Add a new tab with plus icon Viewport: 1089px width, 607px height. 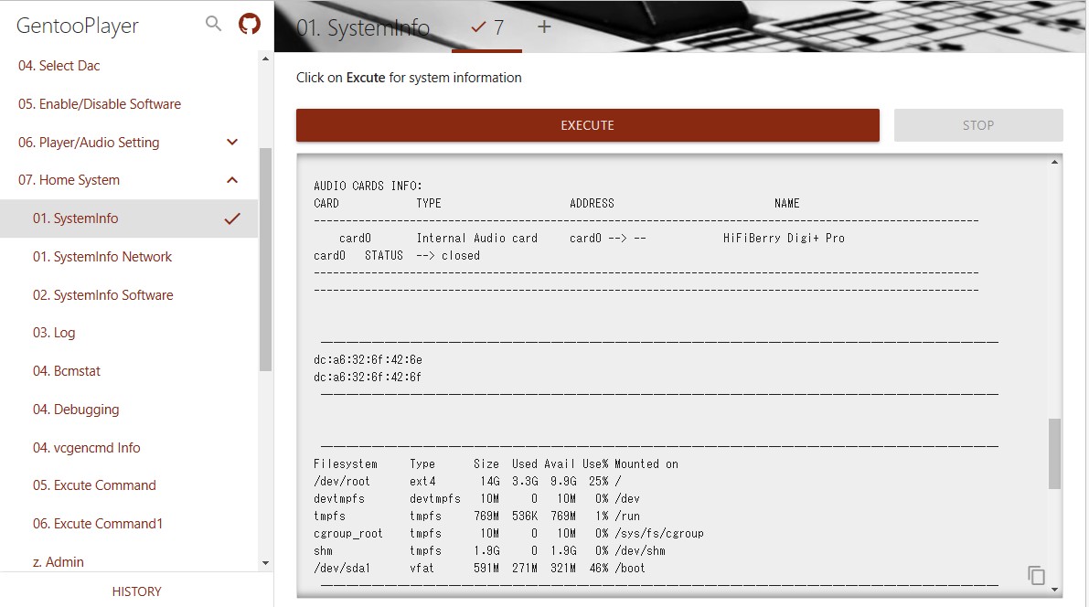[544, 27]
